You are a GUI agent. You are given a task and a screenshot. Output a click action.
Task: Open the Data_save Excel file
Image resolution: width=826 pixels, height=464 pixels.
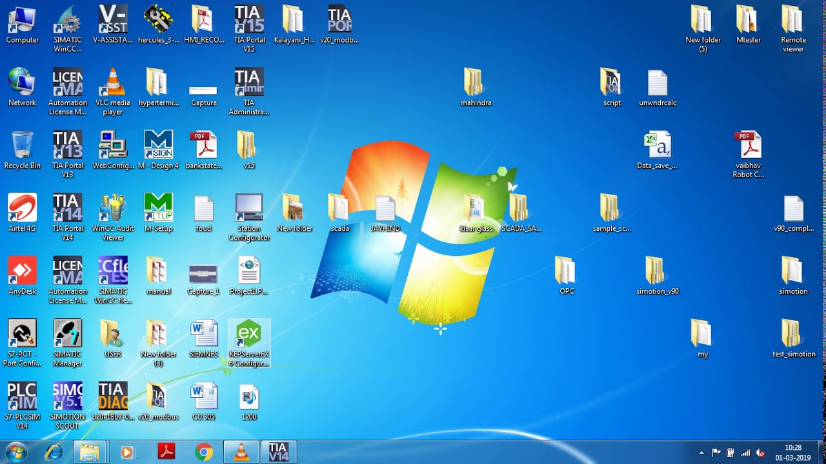coord(657,151)
